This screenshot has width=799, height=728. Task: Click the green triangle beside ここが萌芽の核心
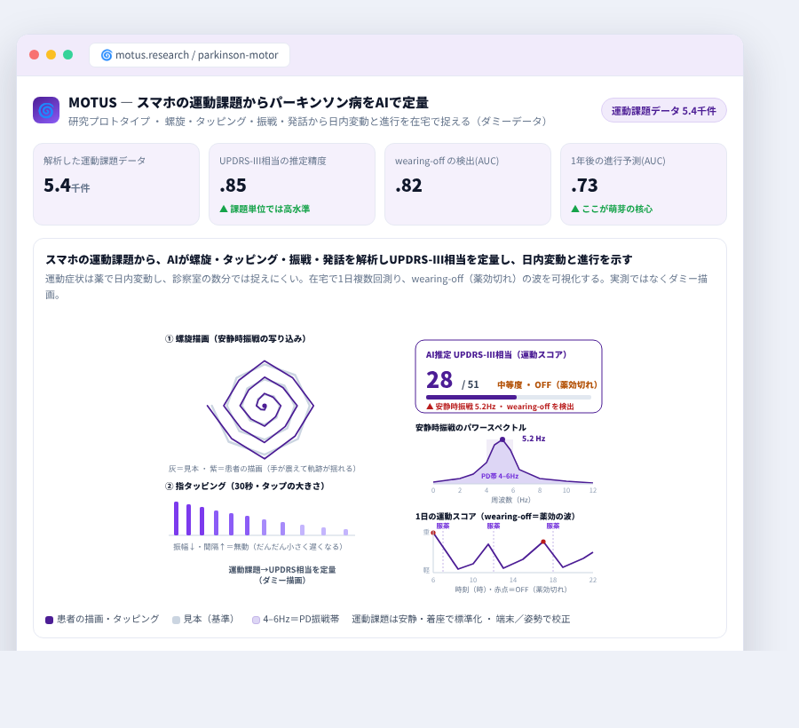pyautogui.click(x=575, y=209)
